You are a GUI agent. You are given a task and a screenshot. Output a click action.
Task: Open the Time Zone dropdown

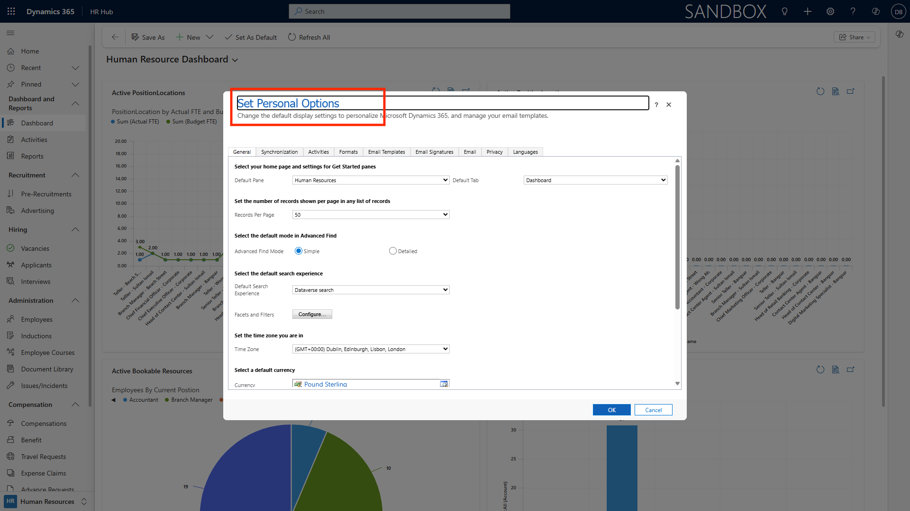[371, 349]
